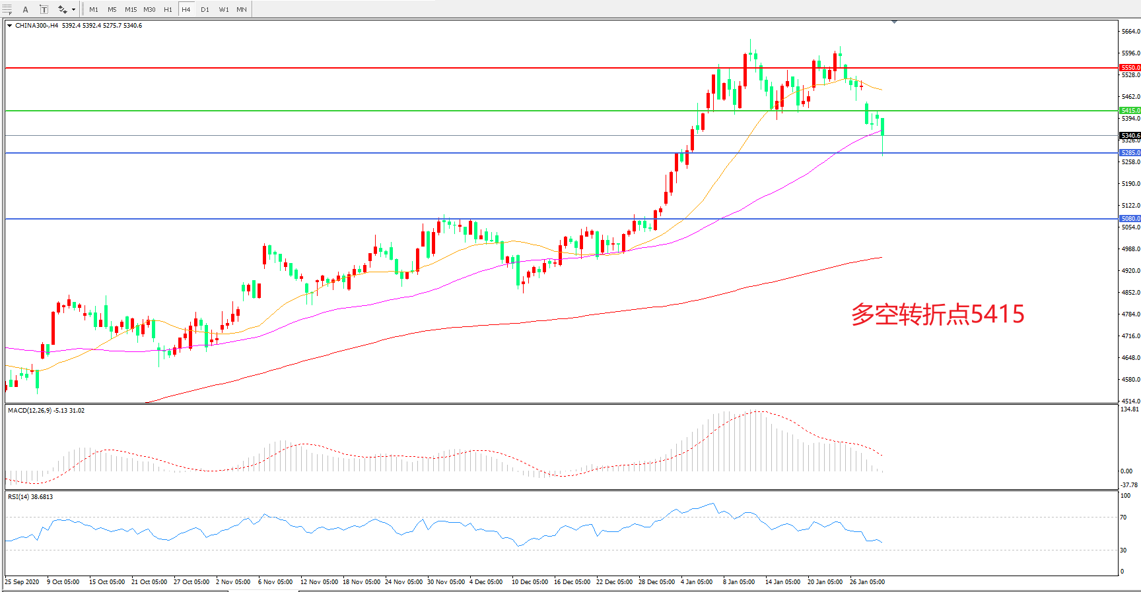Change chart to D1 daily timeframe
The height and width of the screenshot is (592, 1141).
[205, 9]
